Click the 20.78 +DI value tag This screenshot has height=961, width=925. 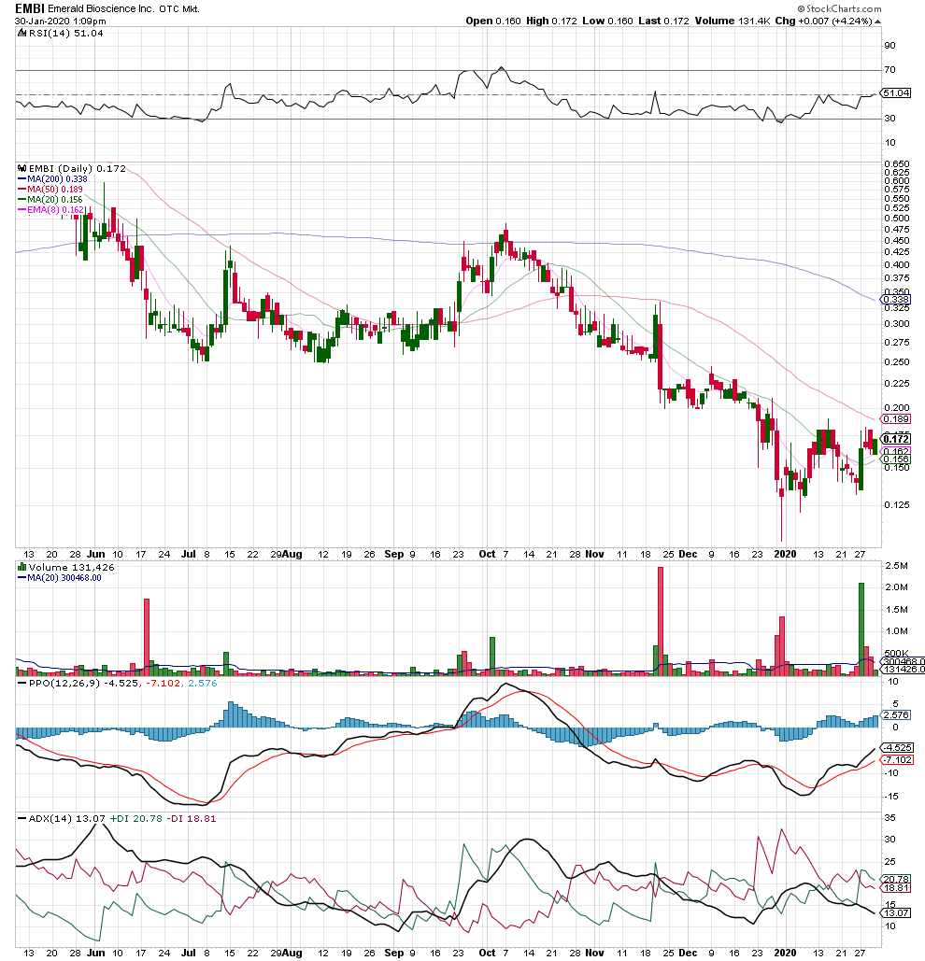[x=896, y=879]
